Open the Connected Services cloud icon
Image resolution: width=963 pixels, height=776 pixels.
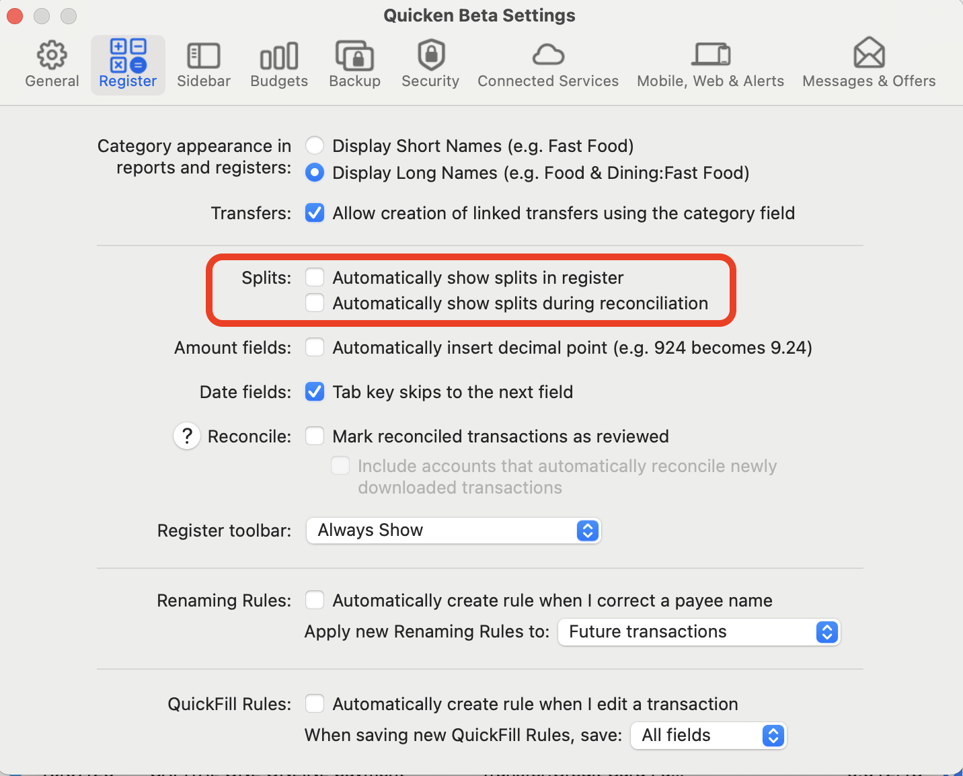(548, 55)
